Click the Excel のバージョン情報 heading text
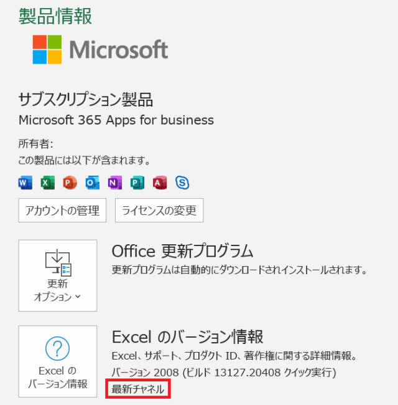The height and width of the screenshot is (405, 398). tap(187, 337)
